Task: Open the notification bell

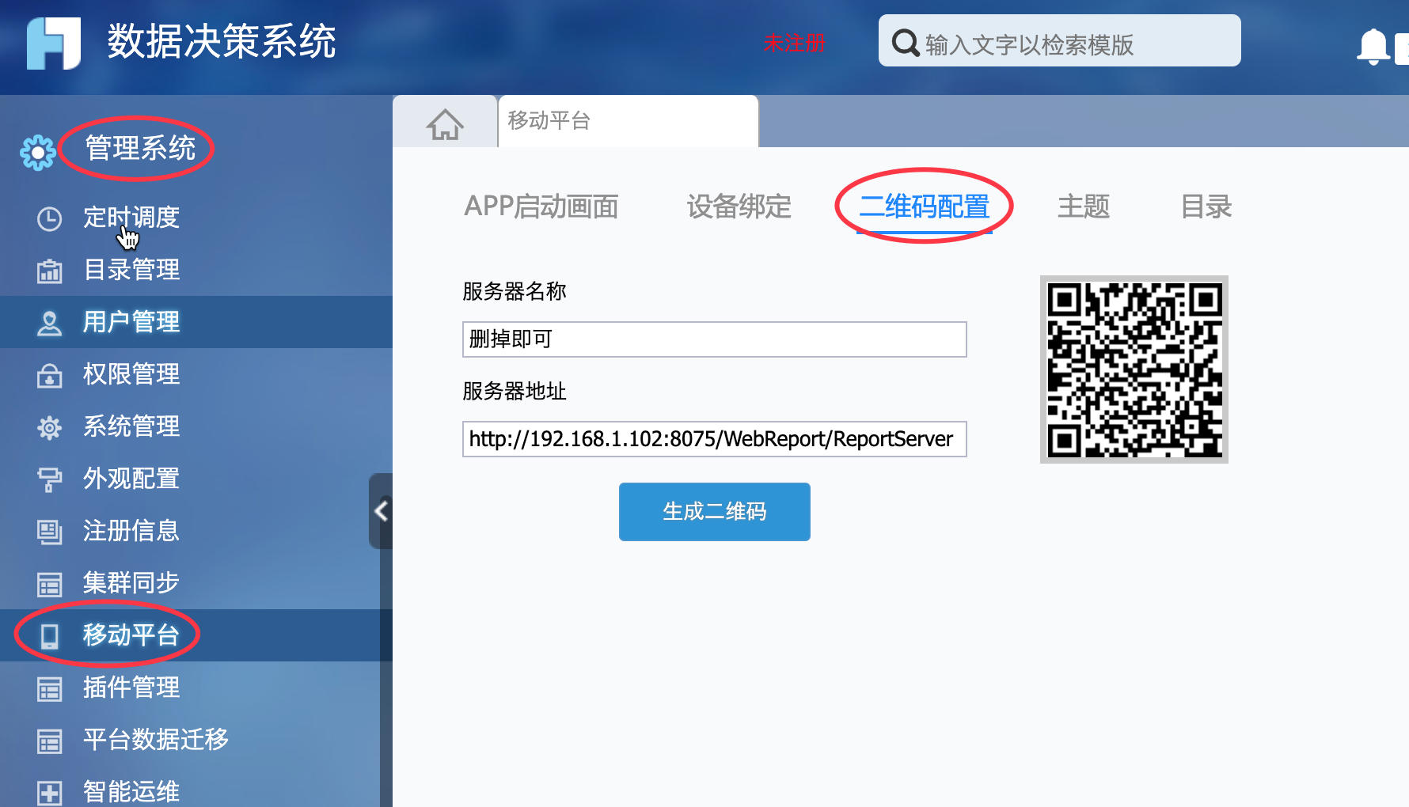Action: click(1373, 47)
